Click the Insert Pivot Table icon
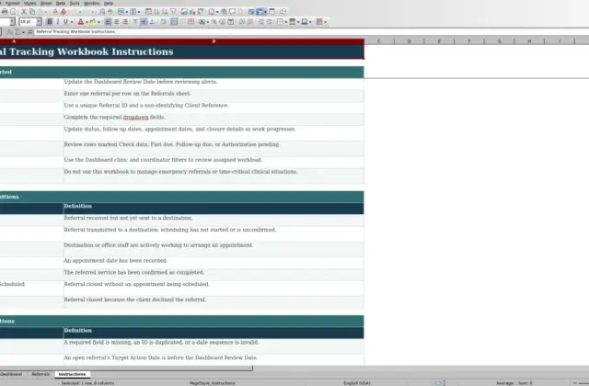Screen dimensions: 589x386 (x=201, y=12)
